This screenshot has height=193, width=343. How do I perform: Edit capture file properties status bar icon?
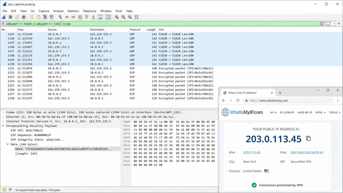[10, 190]
